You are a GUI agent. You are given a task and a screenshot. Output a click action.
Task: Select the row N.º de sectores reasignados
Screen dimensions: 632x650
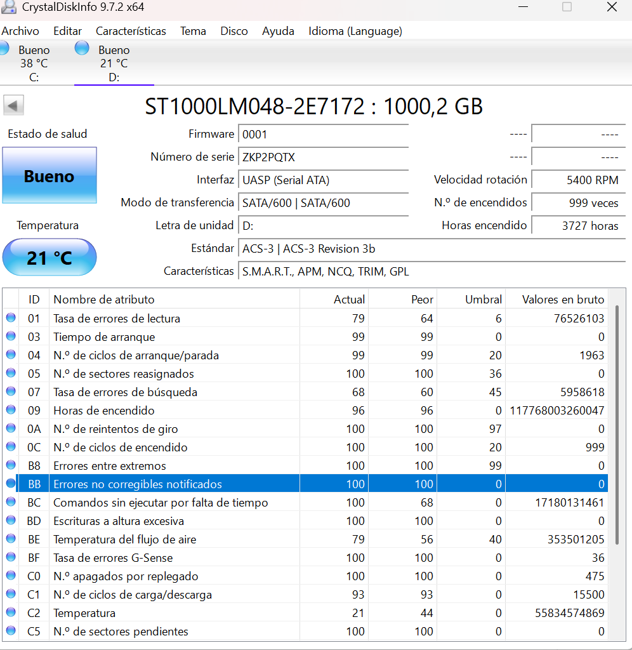[x=305, y=373]
